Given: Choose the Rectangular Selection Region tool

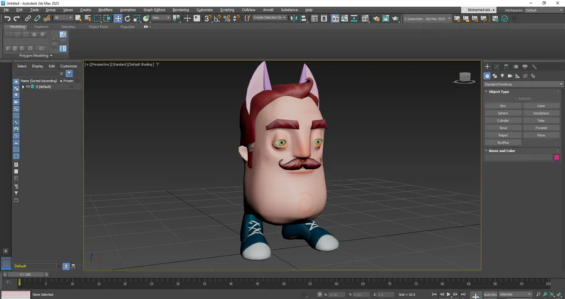Looking at the screenshot, I should (98, 18).
